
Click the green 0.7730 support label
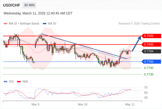point(149,74)
